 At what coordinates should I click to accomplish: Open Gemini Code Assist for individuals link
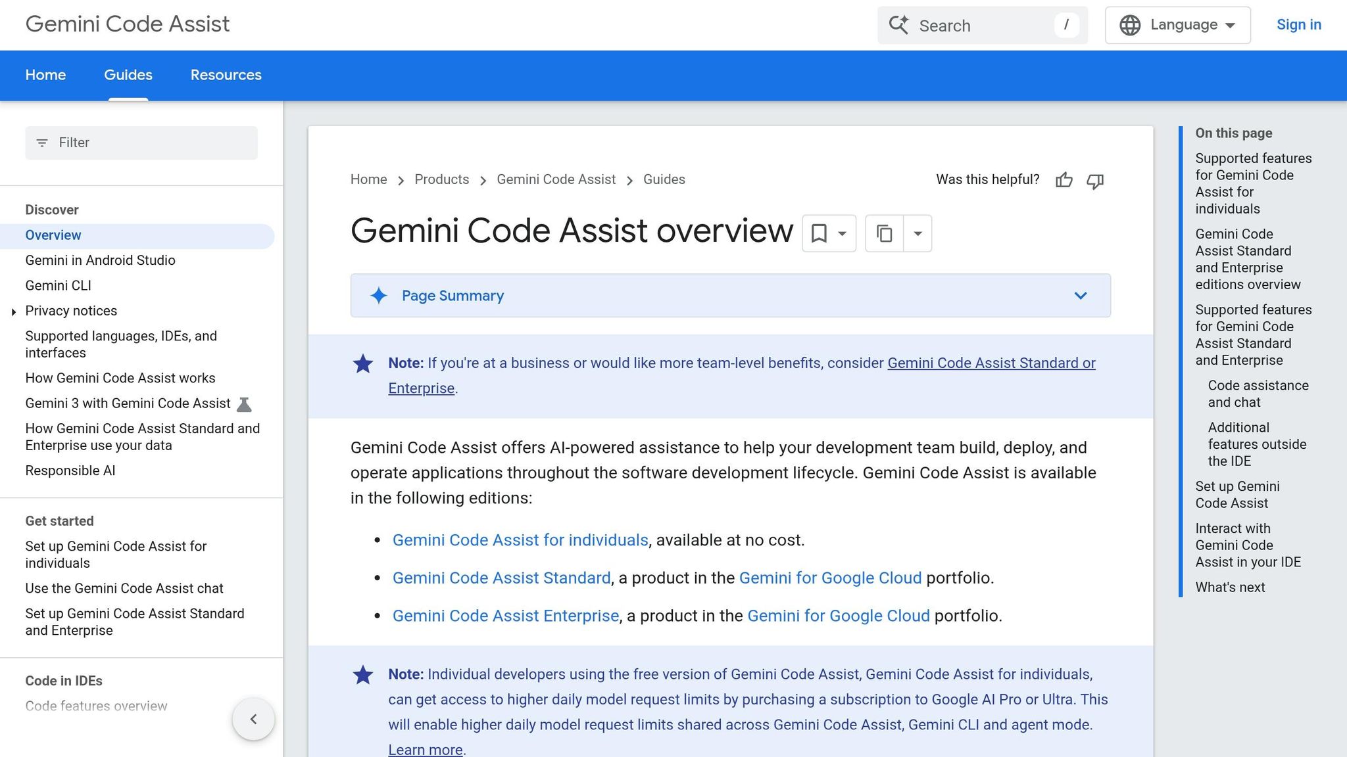tap(520, 540)
